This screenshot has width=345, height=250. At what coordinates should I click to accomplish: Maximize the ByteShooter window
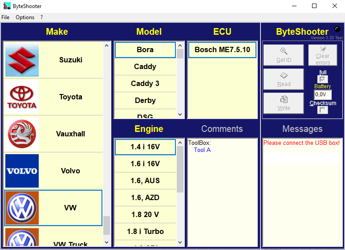click(x=314, y=6)
